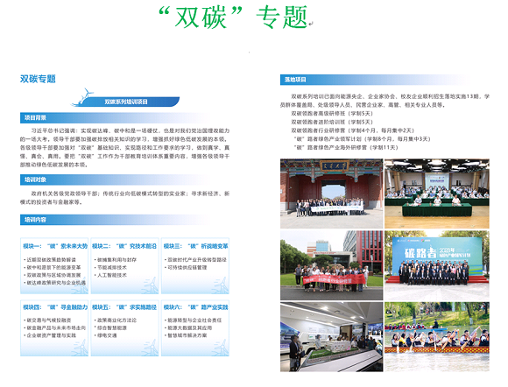Select the 培训对象 section header bar

click(x=115, y=179)
